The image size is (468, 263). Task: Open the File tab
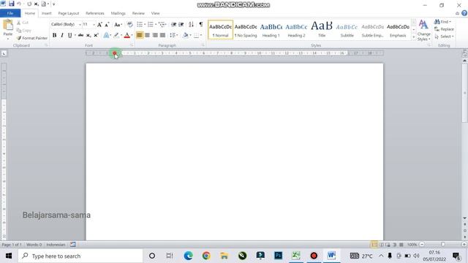click(x=10, y=13)
